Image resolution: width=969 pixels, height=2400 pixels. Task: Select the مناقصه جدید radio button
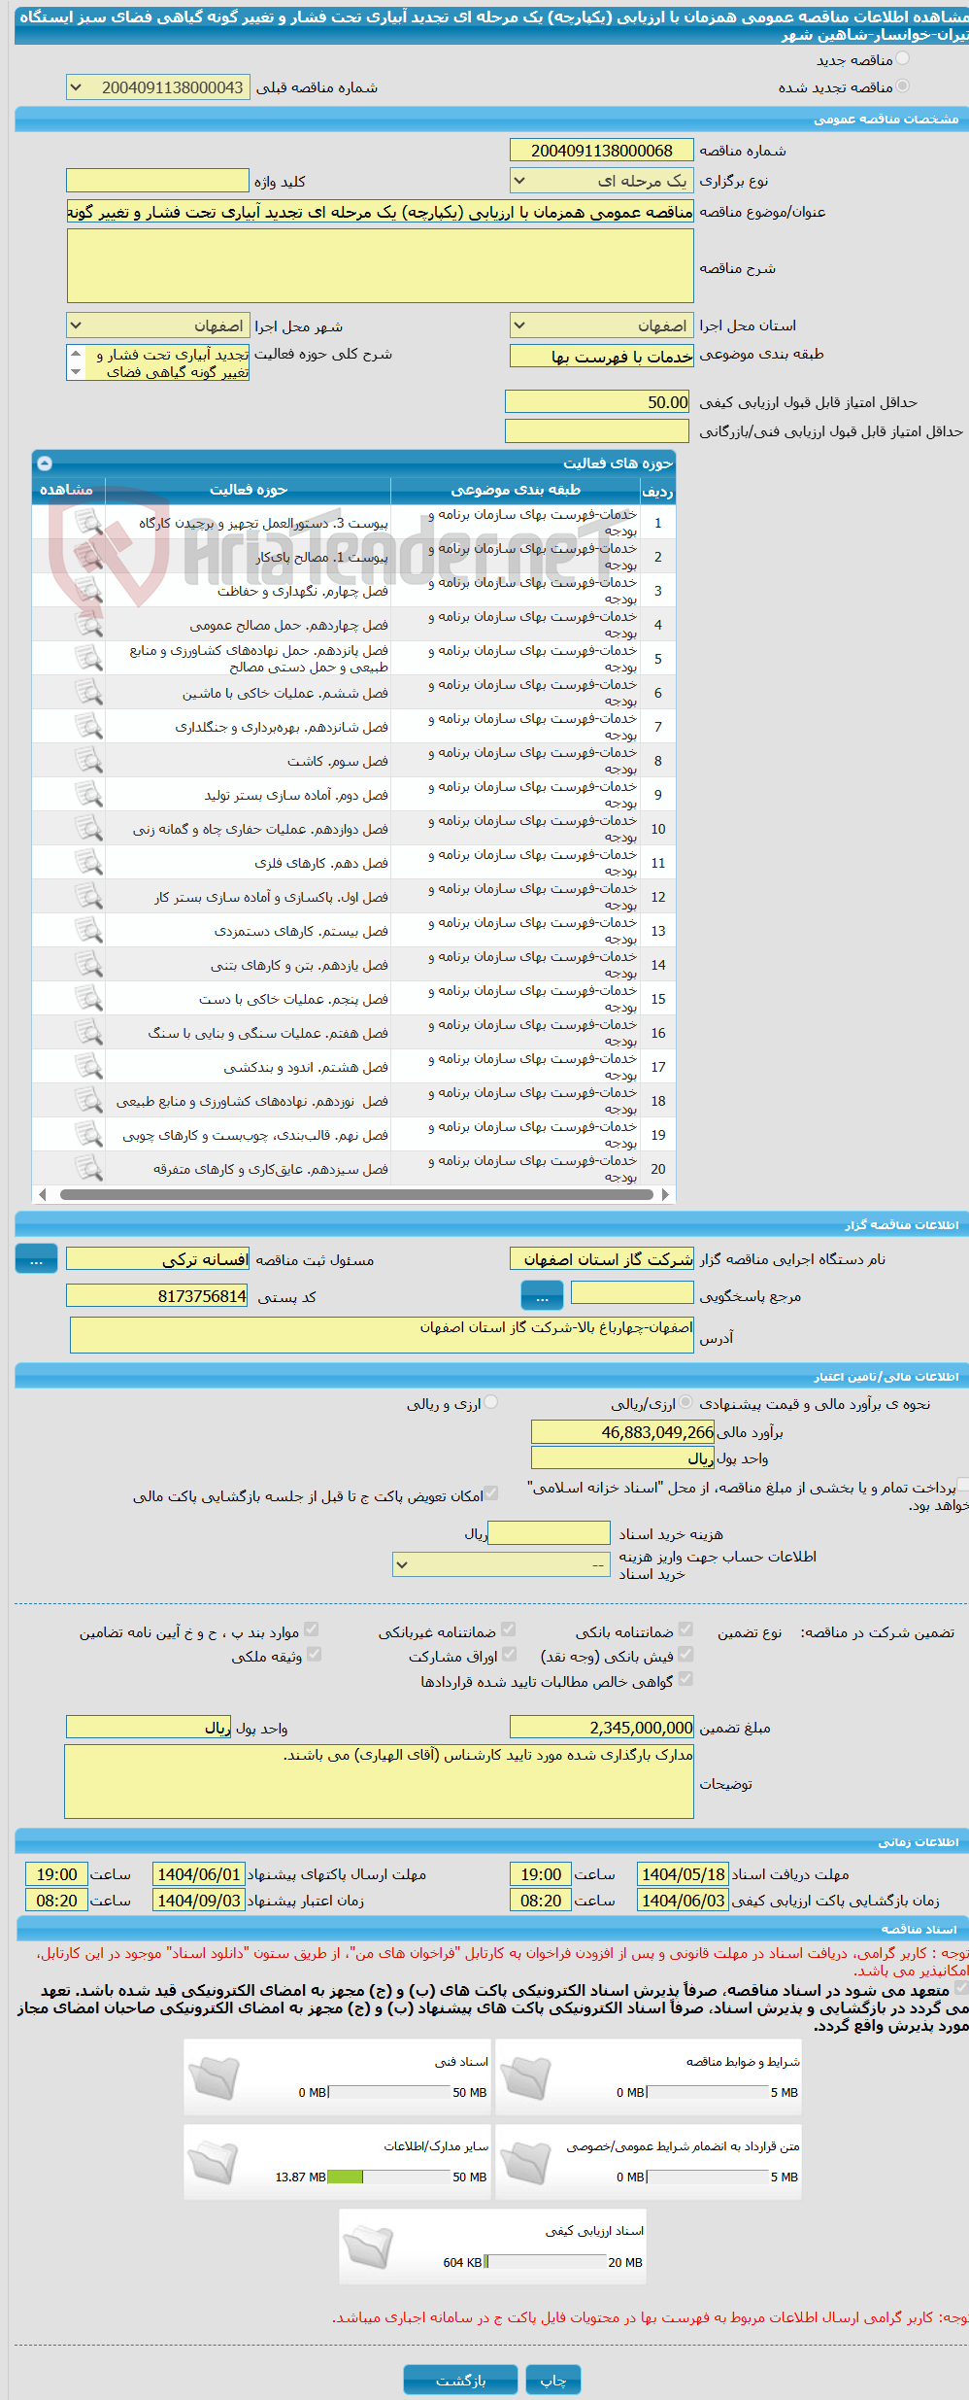pyautogui.click(x=902, y=59)
